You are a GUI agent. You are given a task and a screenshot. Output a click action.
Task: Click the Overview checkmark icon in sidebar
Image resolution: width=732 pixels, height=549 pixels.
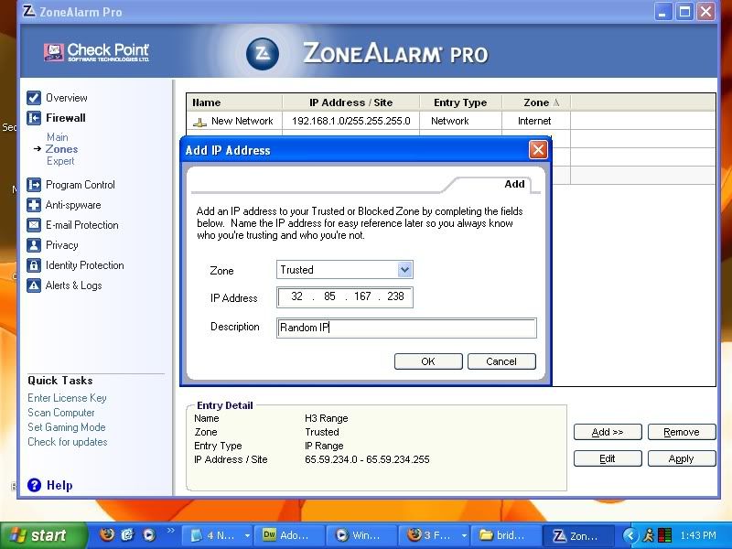point(34,98)
